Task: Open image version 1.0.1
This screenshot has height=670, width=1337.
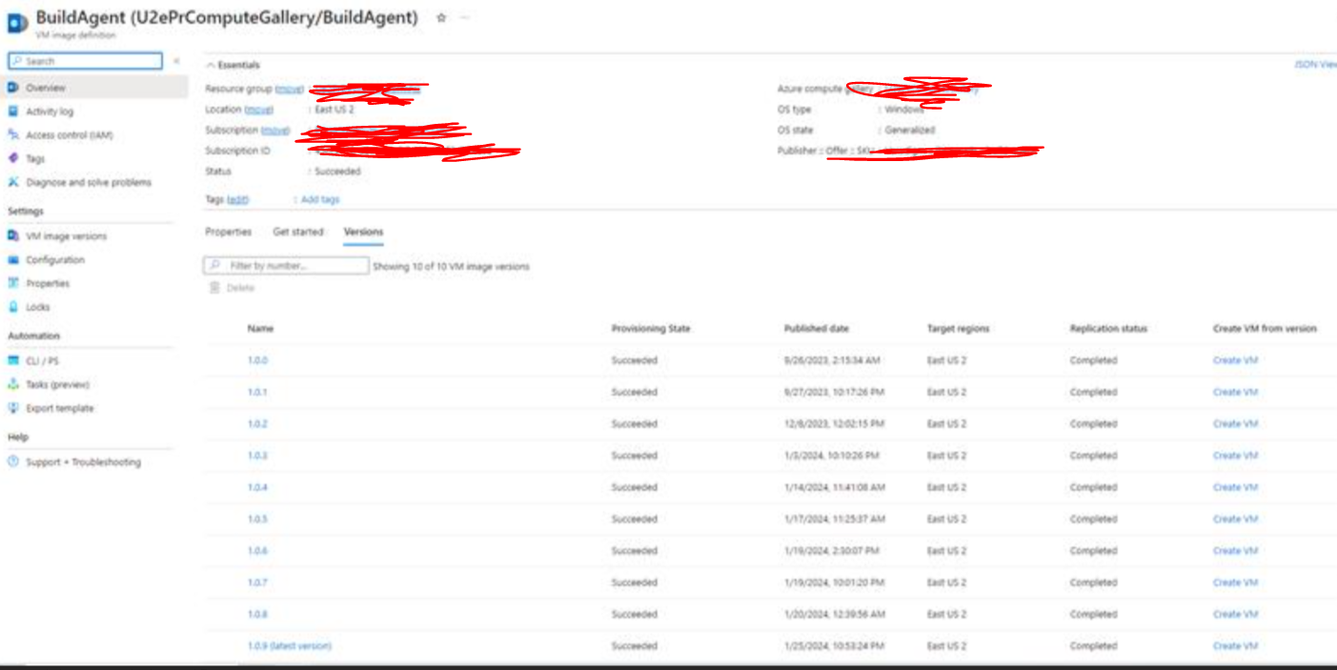Action: click(x=257, y=392)
